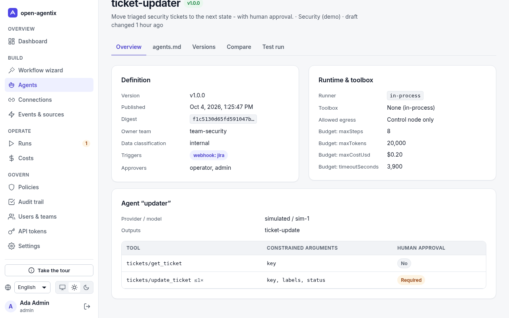Open Workflow wizard page
The image size is (509, 318).
click(49, 70)
